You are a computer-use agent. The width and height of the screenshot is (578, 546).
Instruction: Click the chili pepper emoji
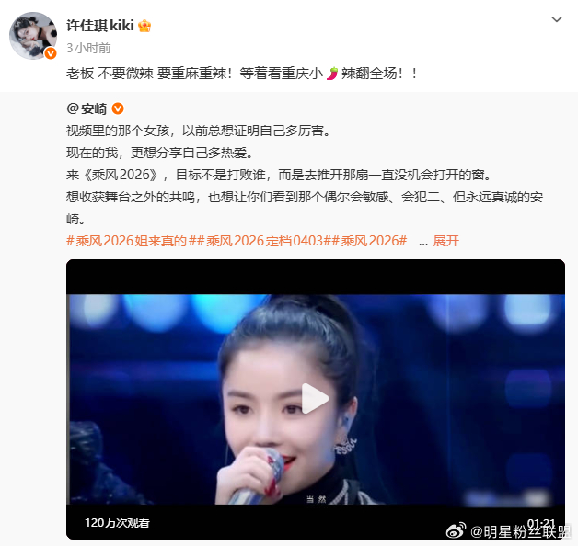(x=332, y=74)
